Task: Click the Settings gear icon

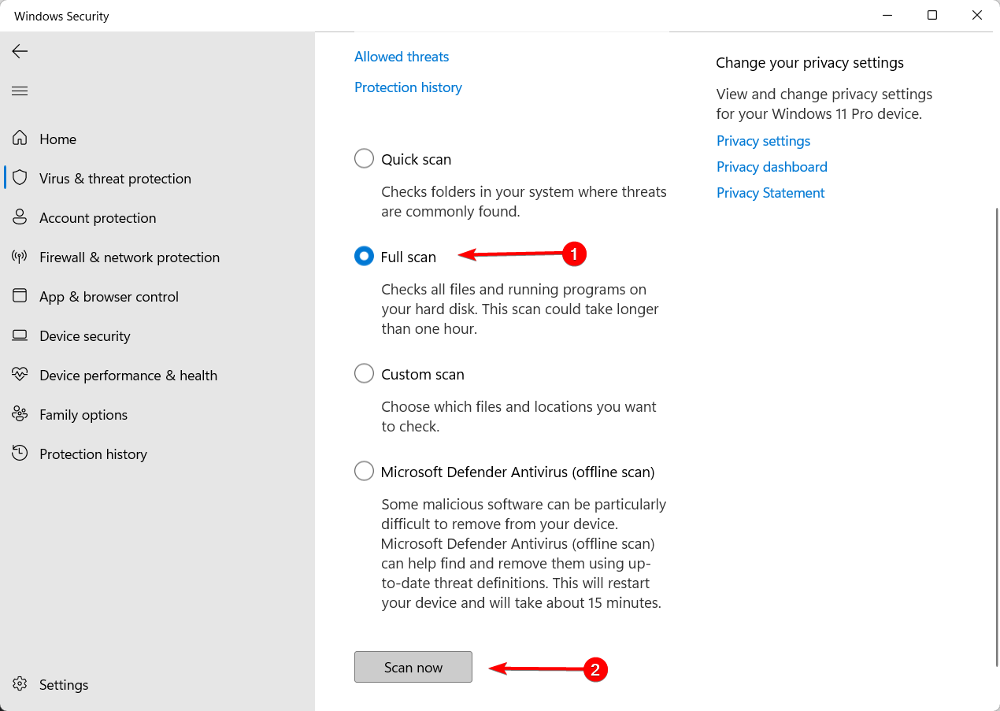Action: click(x=20, y=684)
